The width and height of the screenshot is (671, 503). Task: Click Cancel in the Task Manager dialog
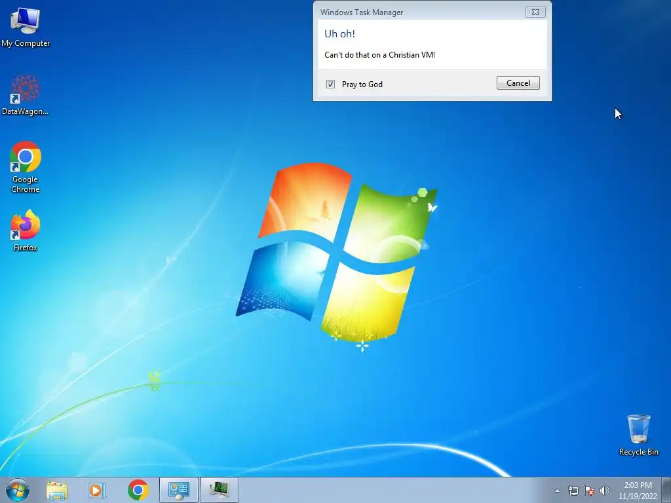[518, 83]
